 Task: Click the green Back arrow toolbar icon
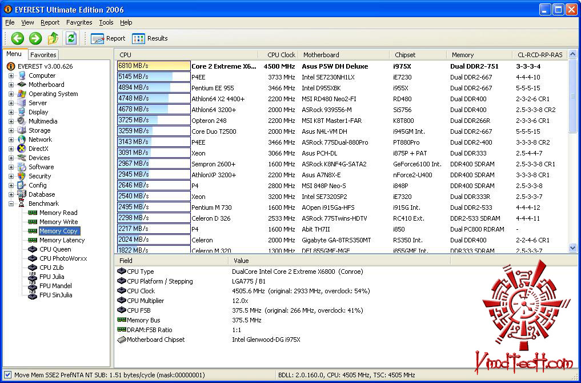17,38
